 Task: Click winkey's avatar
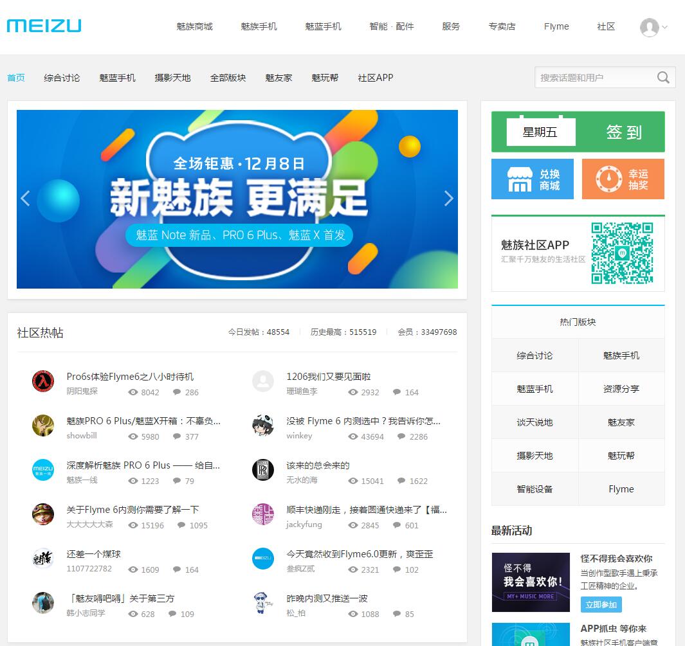(x=263, y=426)
